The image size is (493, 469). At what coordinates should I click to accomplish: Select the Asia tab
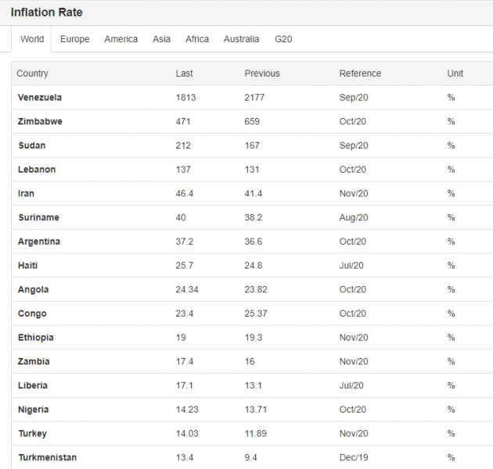(161, 39)
